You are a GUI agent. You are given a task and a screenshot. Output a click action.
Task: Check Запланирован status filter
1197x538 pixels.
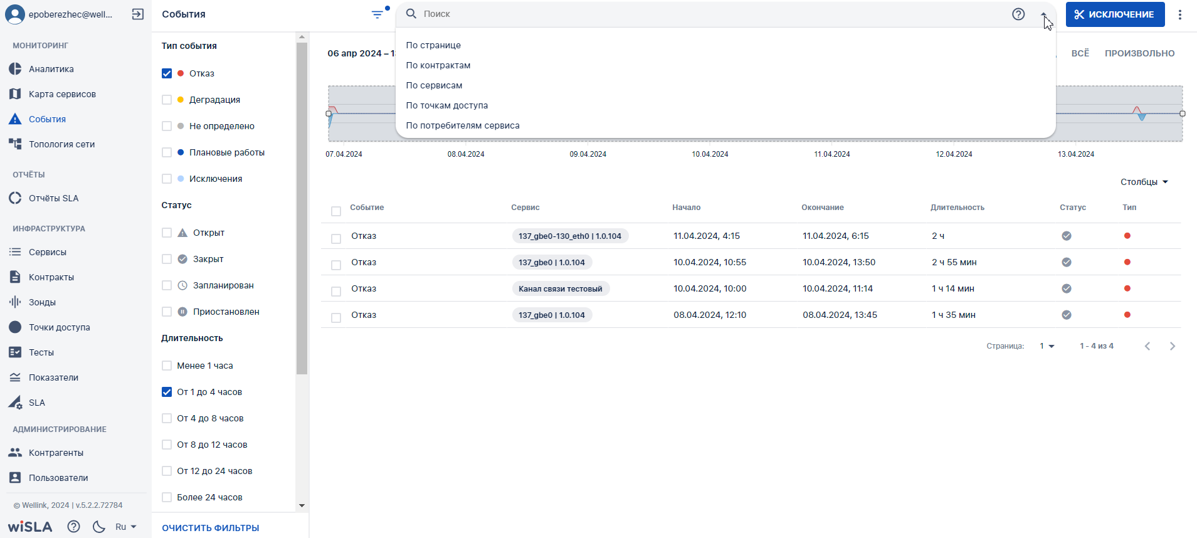[167, 285]
